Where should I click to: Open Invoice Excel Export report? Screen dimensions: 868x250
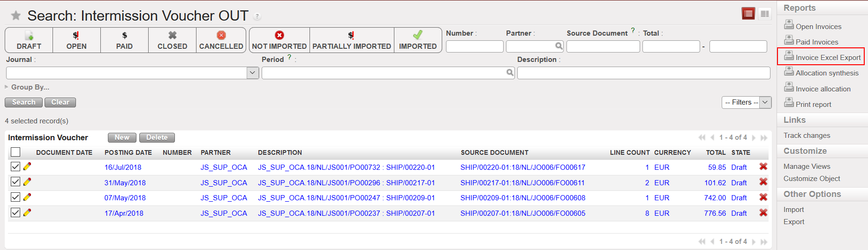[x=828, y=57]
